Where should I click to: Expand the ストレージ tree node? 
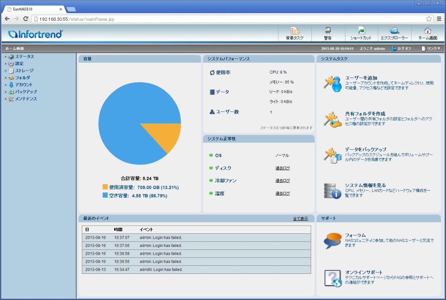click(x=6, y=71)
